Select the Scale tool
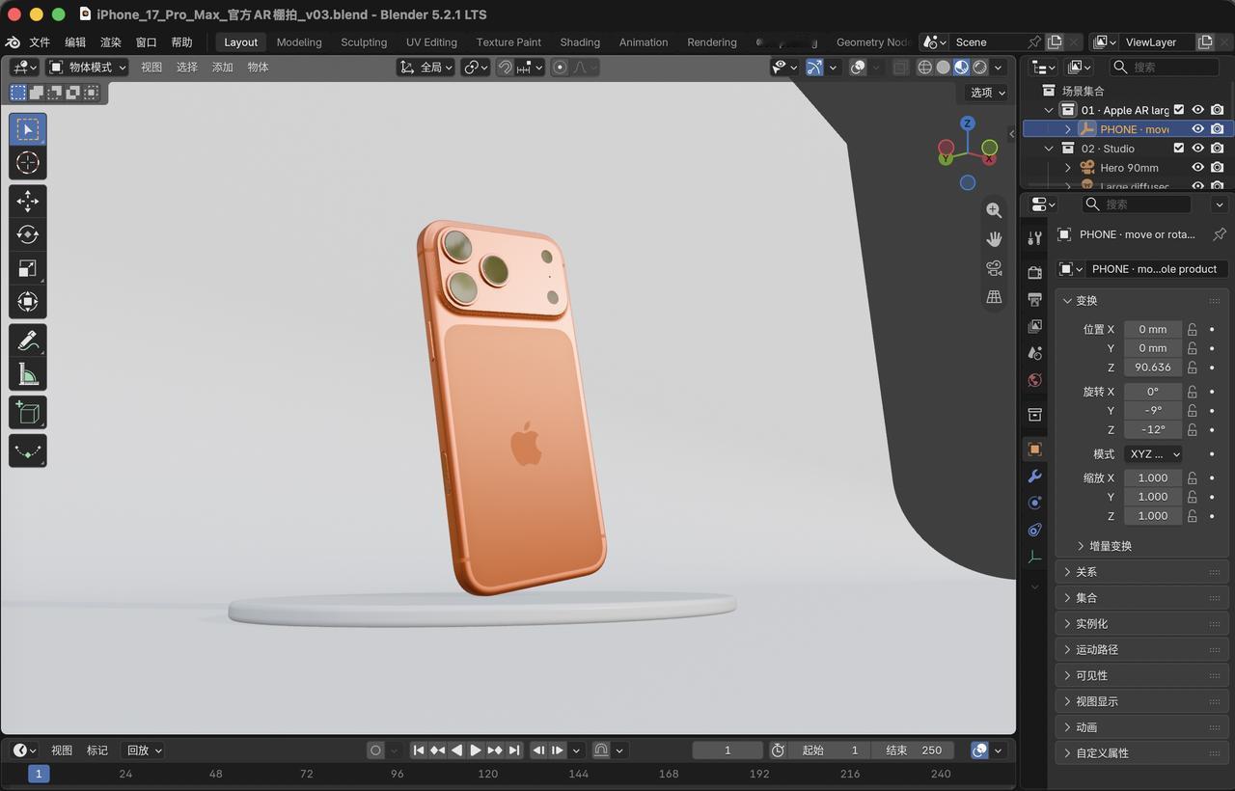 (x=28, y=268)
